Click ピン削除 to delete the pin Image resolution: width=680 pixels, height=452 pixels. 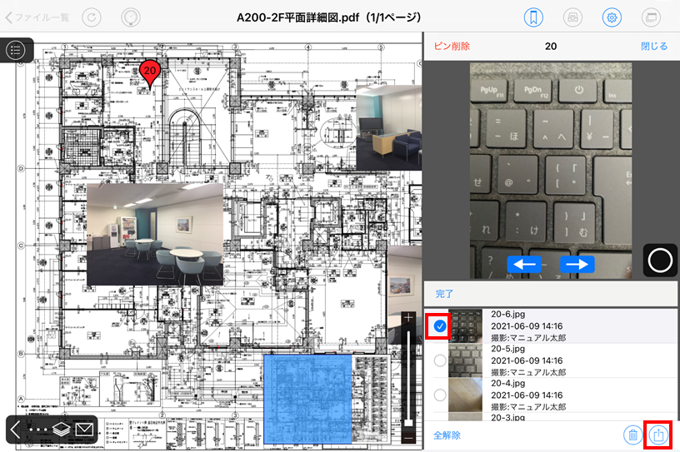click(x=452, y=46)
